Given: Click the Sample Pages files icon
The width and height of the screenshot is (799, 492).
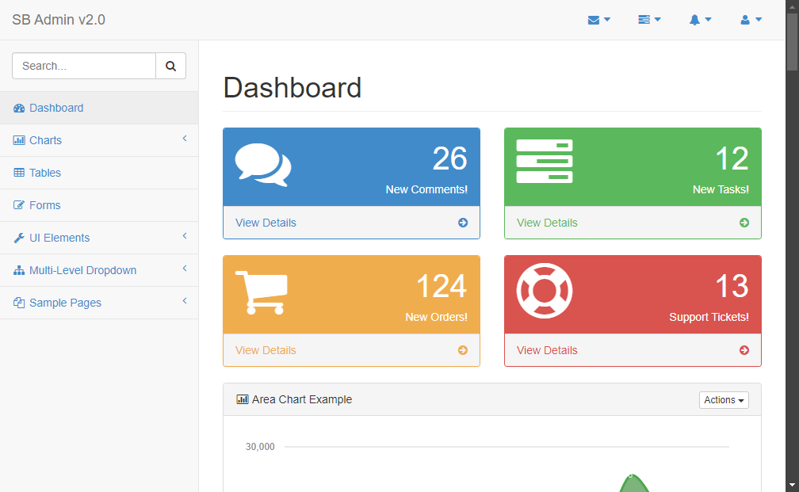Looking at the screenshot, I should click(19, 303).
